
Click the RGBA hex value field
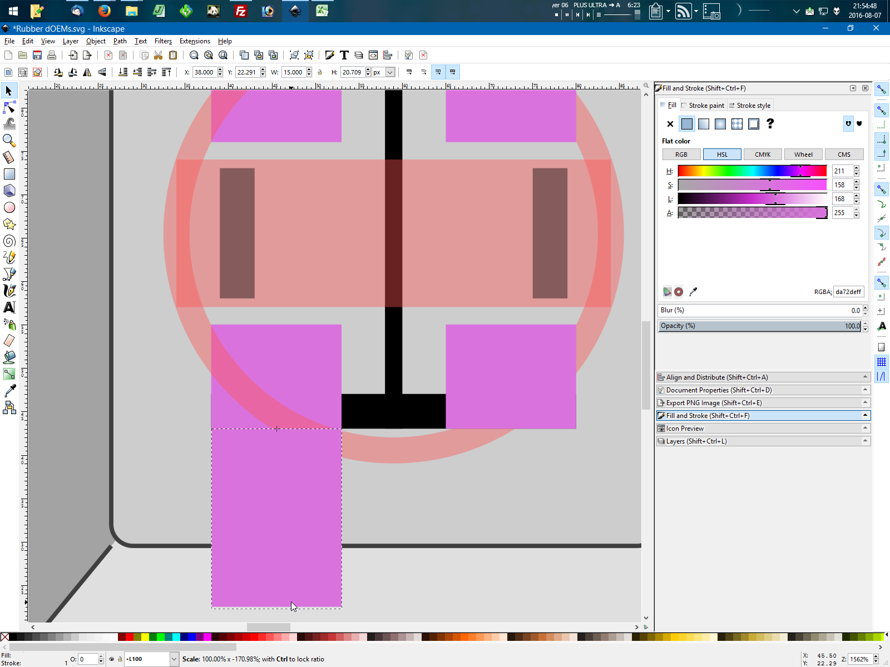tap(848, 292)
